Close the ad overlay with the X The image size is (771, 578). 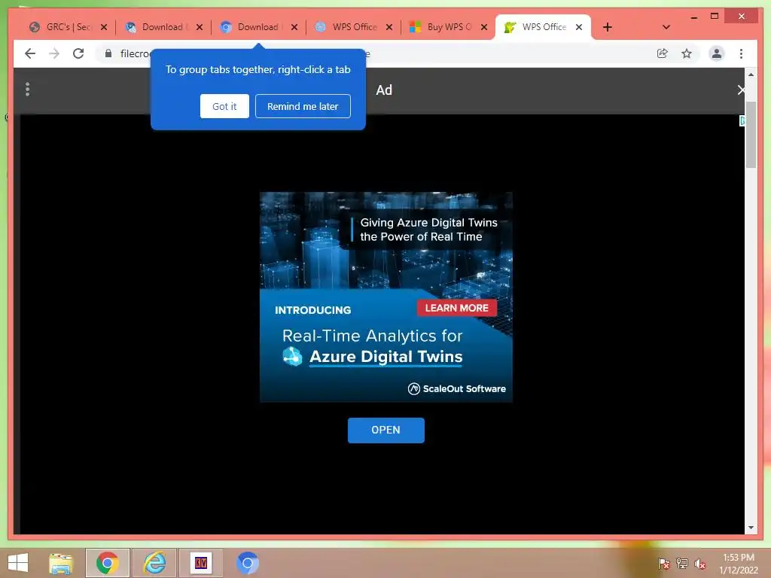(x=741, y=90)
